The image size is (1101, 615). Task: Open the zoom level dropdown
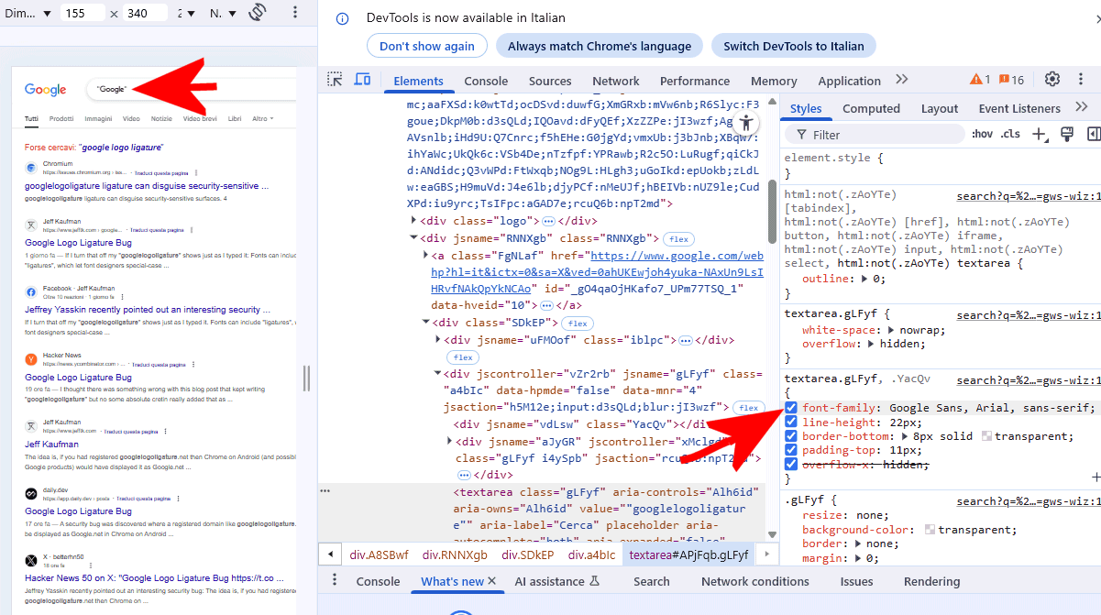[x=185, y=13]
